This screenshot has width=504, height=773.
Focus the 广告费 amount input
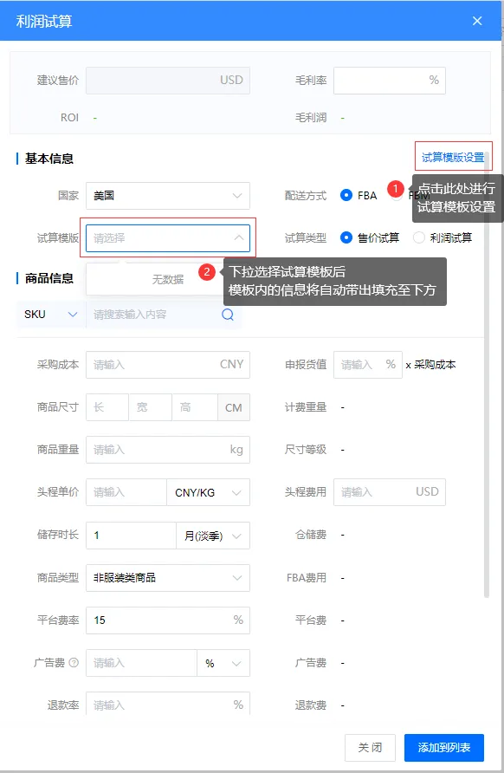(141, 663)
